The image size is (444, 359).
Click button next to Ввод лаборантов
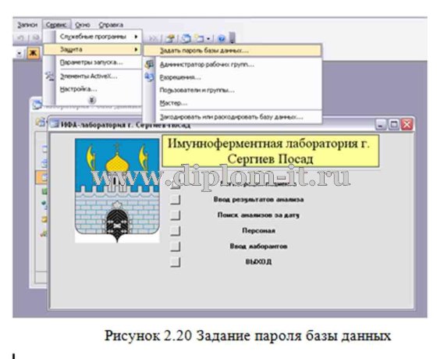[176, 246]
